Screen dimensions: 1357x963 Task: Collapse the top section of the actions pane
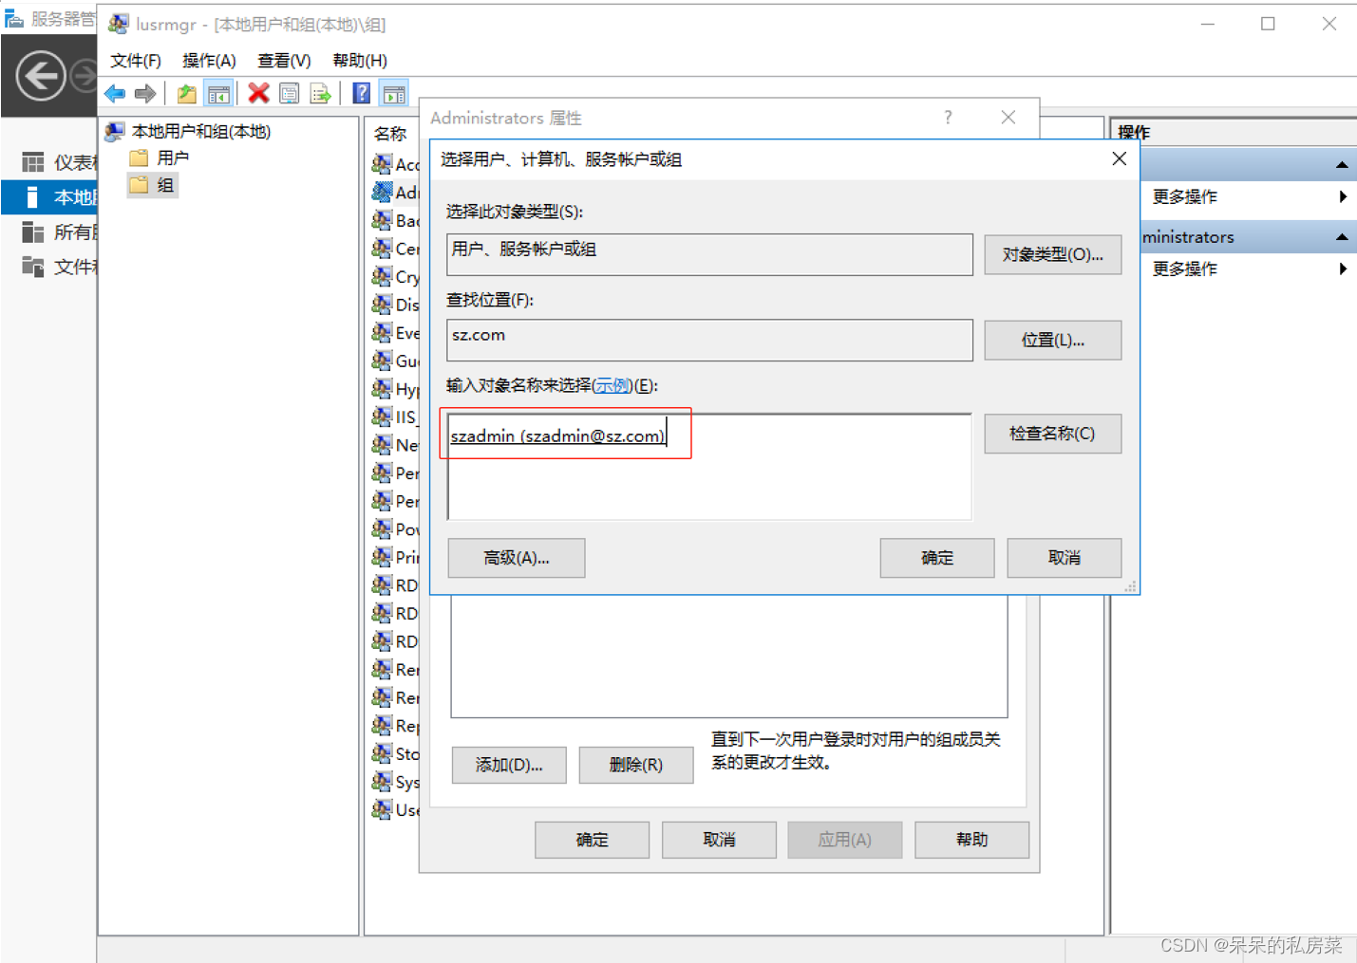click(1342, 165)
